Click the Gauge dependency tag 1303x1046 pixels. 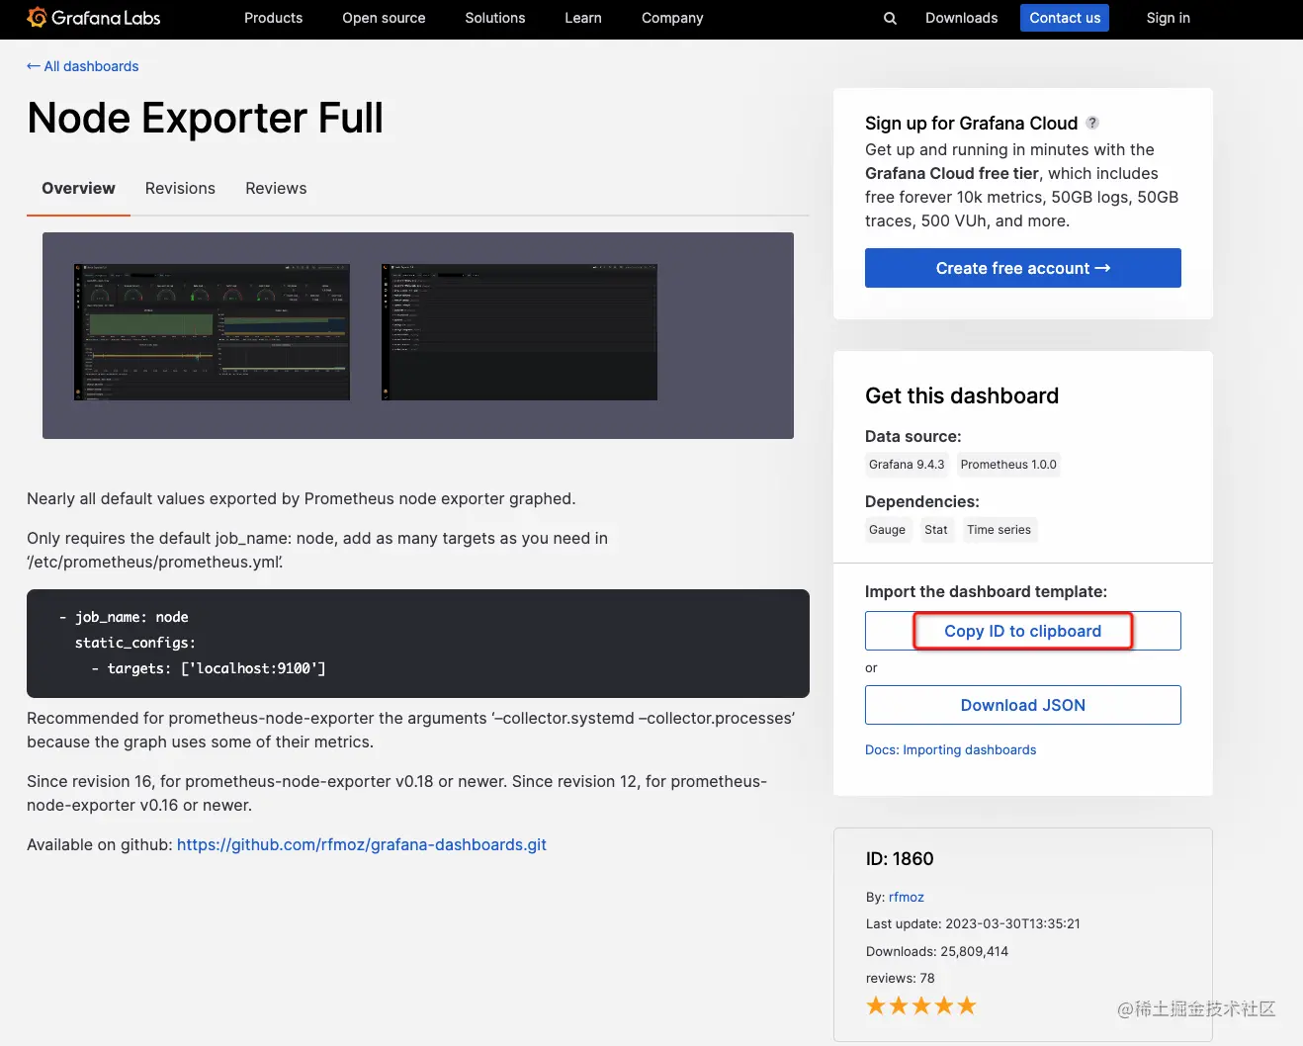tap(887, 530)
